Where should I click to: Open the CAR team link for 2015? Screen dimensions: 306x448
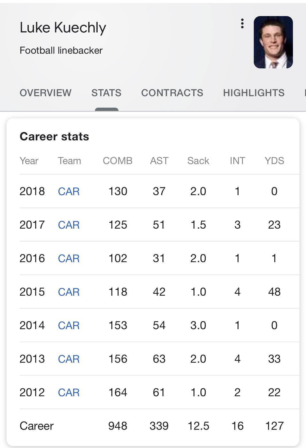69,292
